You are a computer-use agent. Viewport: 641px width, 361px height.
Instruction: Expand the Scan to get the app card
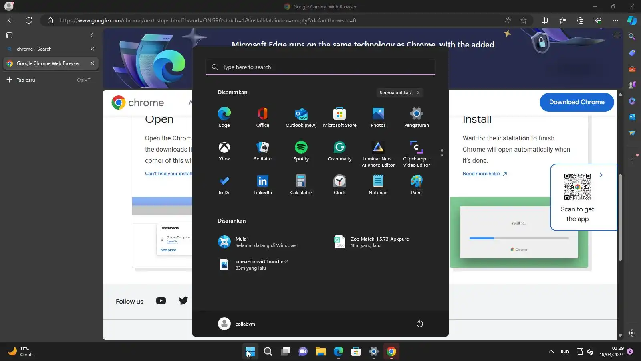click(601, 175)
